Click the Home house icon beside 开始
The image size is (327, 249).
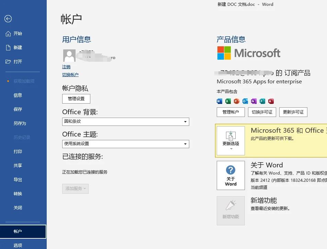[x=8, y=34]
